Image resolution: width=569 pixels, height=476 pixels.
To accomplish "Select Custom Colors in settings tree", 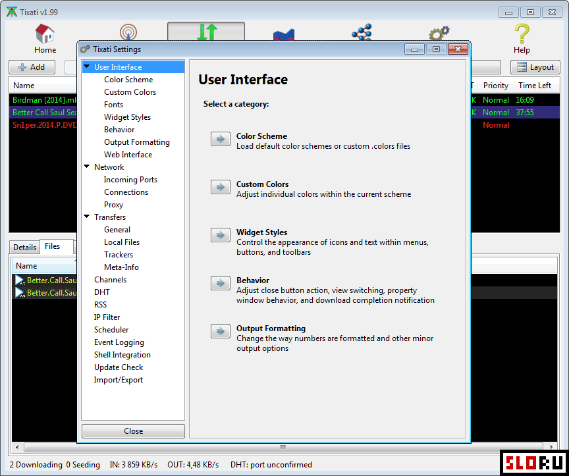I will click(x=130, y=92).
